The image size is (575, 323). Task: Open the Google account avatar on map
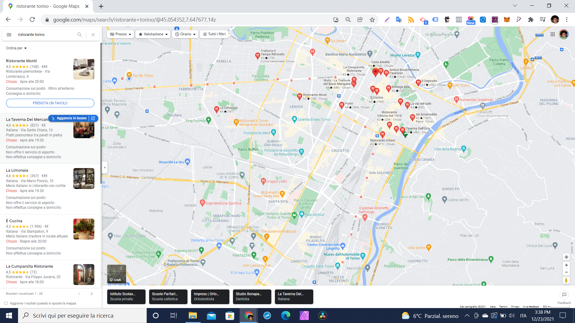[564, 34]
